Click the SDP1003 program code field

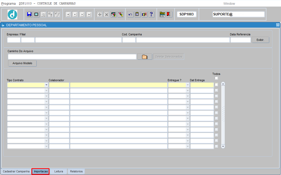pyautogui.click(x=187, y=14)
